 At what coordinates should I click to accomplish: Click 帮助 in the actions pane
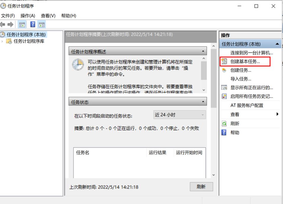tap(235, 133)
